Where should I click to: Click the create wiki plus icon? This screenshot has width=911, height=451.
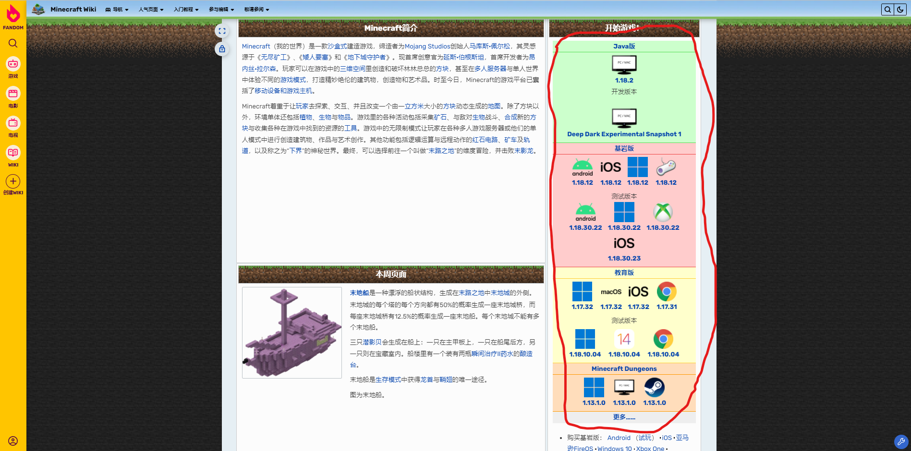click(x=13, y=181)
